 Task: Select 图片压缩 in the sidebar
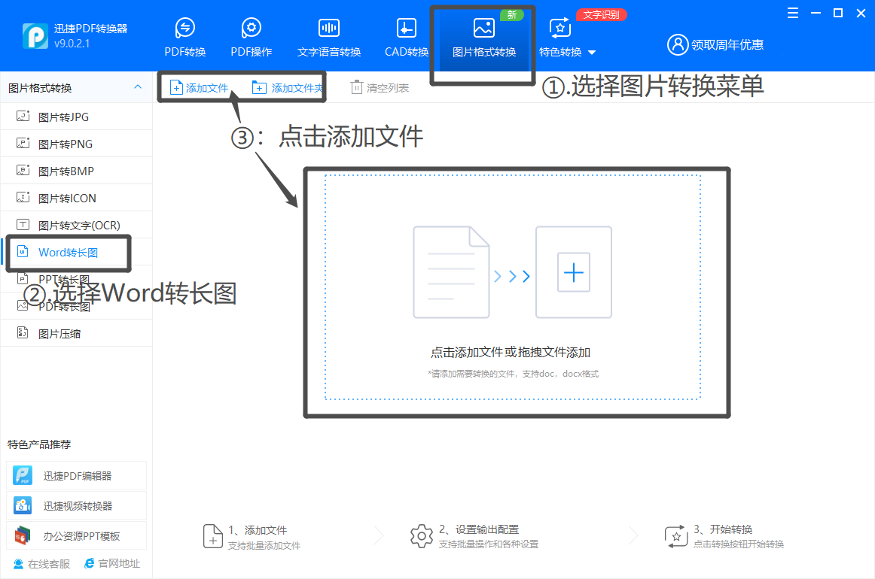pyautogui.click(x=77, y=333)
